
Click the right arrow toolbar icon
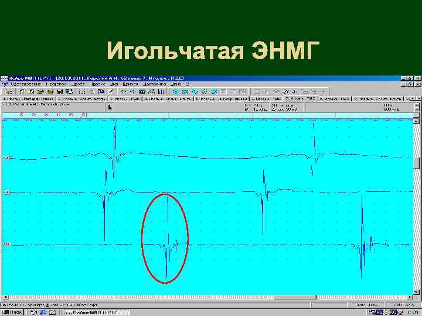132,92
